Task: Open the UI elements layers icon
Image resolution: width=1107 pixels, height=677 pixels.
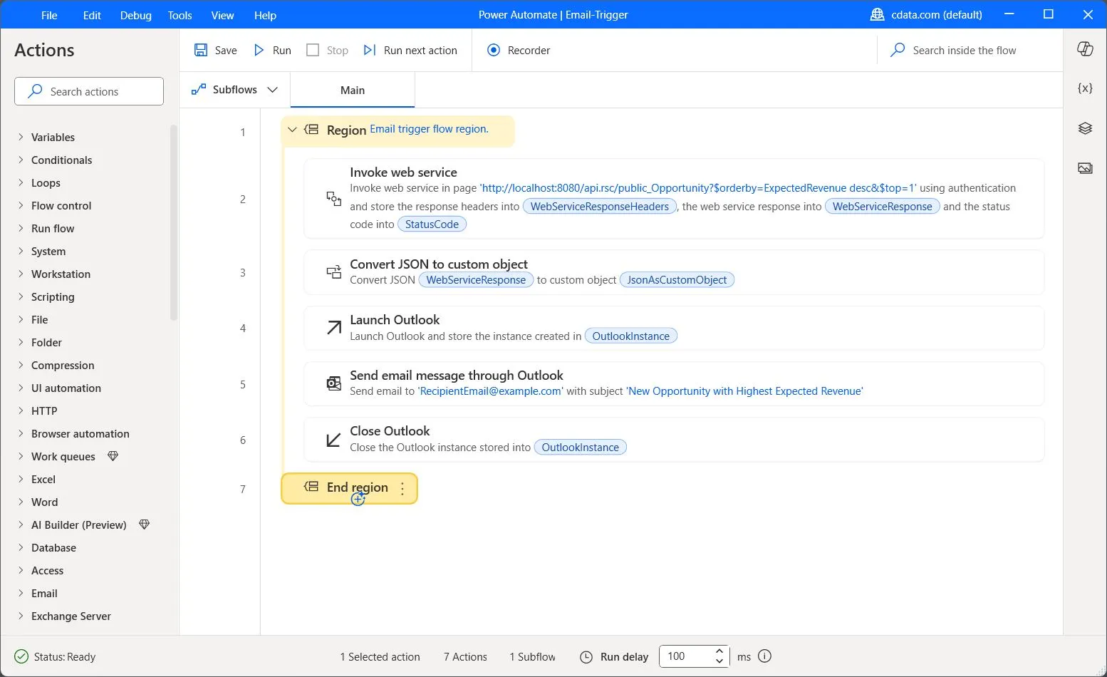Action: (x=1084, y=128)
